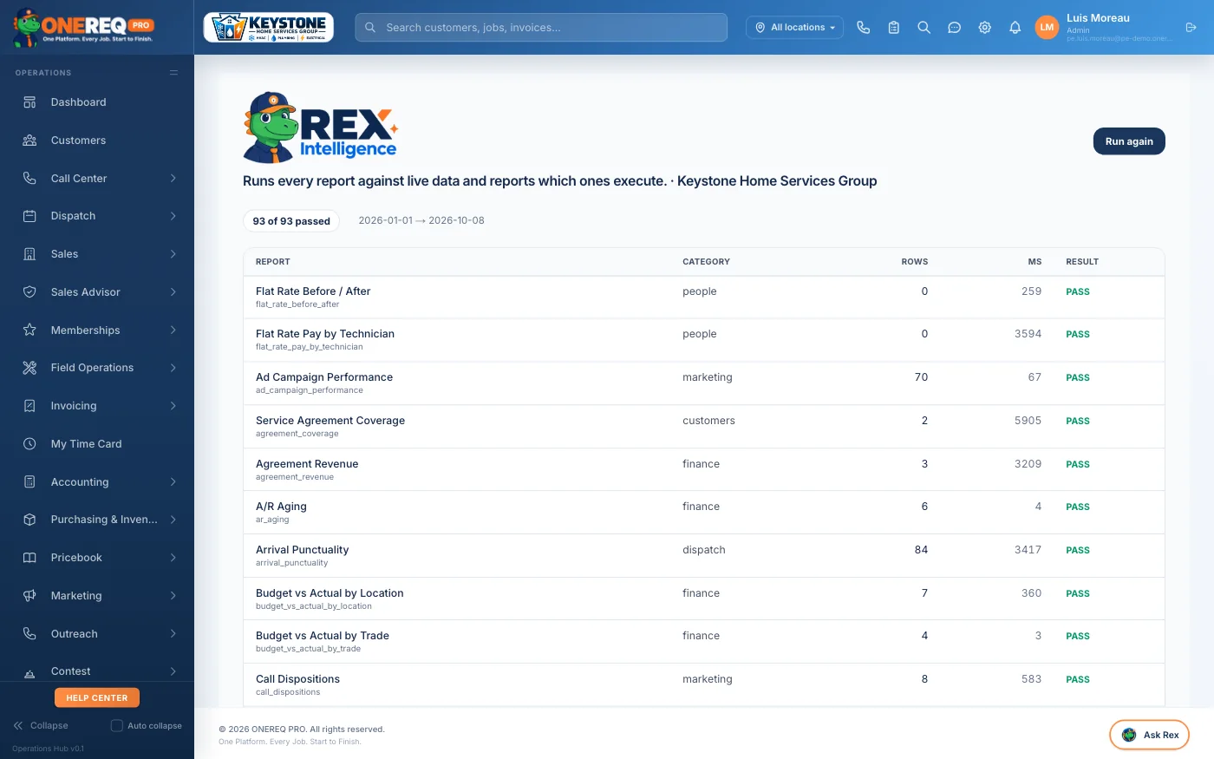
Task: Show notifications with the bell icon
Action: click(x=1015, y=28)
